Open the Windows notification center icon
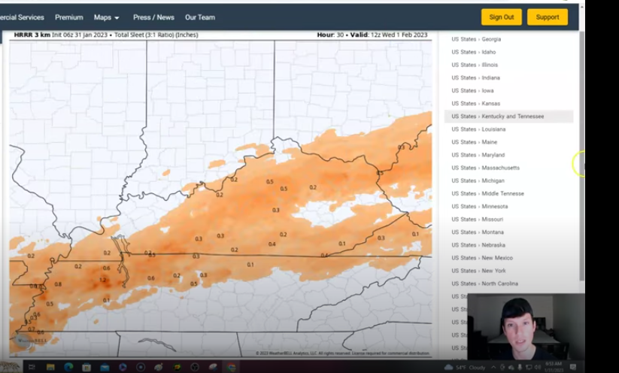 pyautogui.click(x=573, y=368)
